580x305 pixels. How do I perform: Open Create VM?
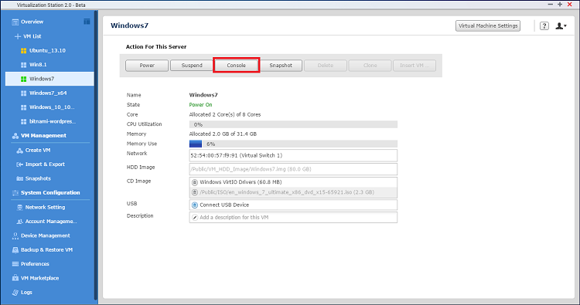coord(38,151)
